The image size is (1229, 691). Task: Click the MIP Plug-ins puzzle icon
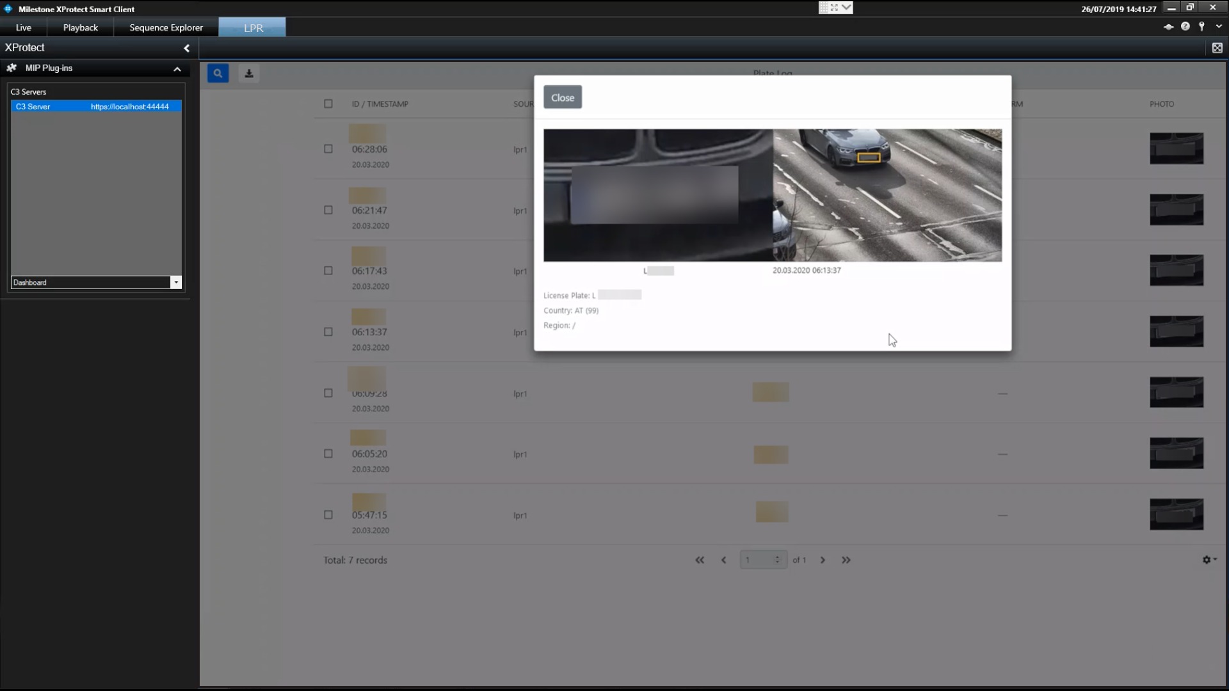(12, 68)
